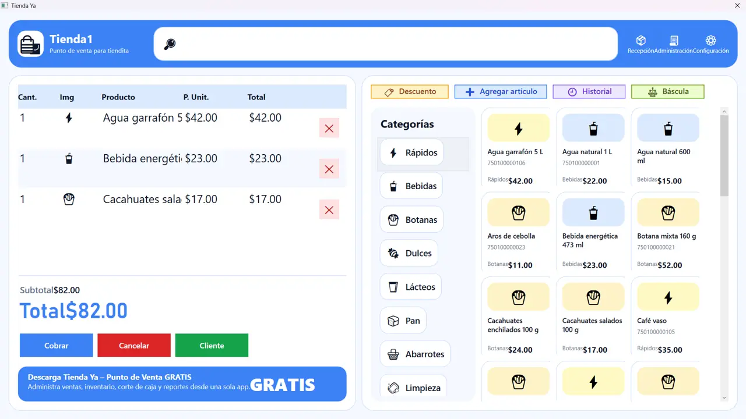
Task: Add Cacahuates salados 100 g product card
Action: tap(593, 317)
